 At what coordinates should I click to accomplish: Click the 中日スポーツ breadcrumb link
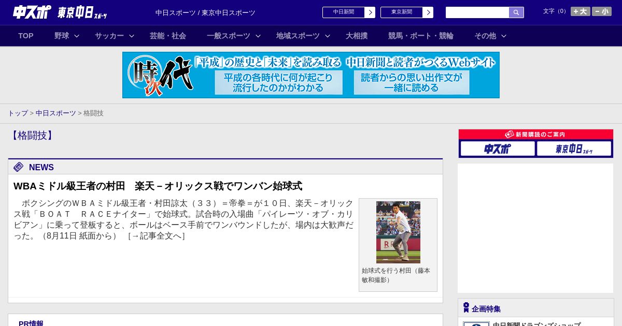pyautogui.click(x=56, y=113)
